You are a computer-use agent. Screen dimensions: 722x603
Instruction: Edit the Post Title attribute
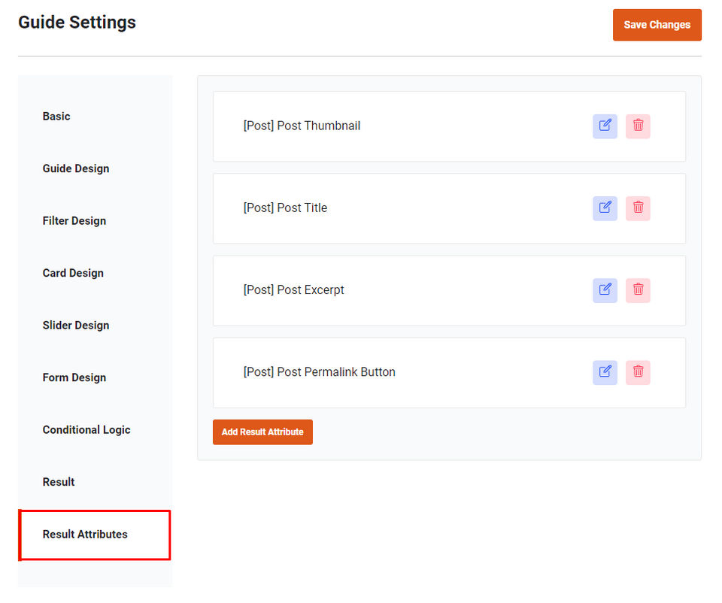(x=605, y=208)
